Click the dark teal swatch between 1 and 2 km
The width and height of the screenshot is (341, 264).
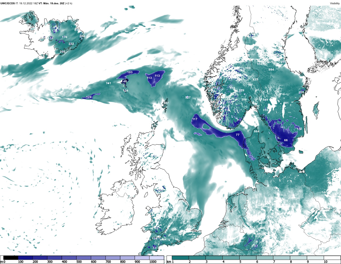(180, 258)
